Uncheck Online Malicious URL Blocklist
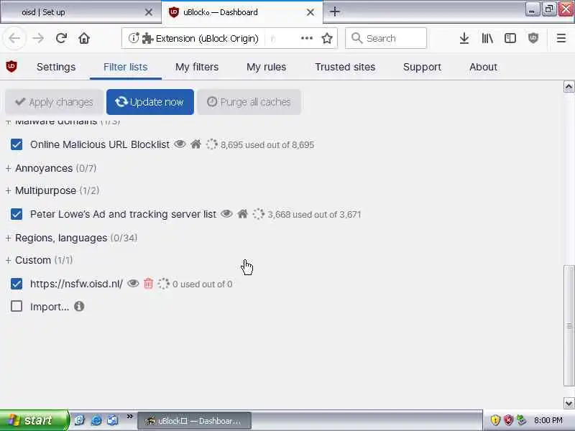 pyautogui.click(x=17, y=144)
